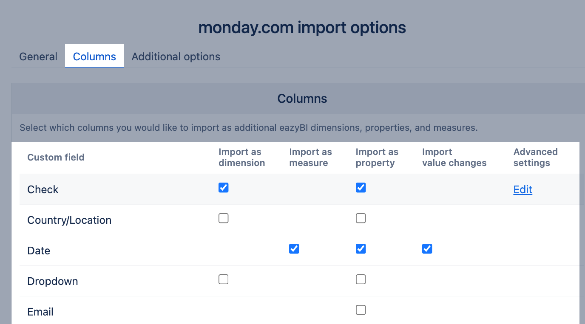This screenshot has width=585, height=324.
Task: Switch to the General tab
Action: click(x=38, y=57)
